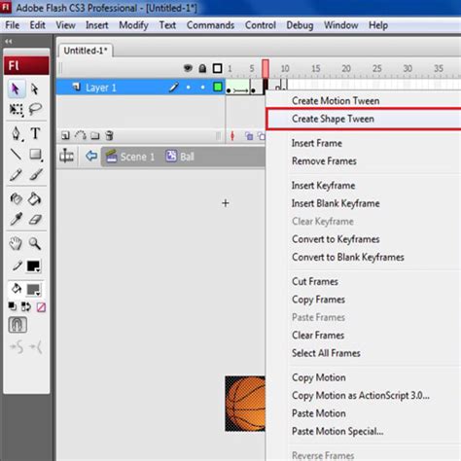Open the Control menu

261,25
